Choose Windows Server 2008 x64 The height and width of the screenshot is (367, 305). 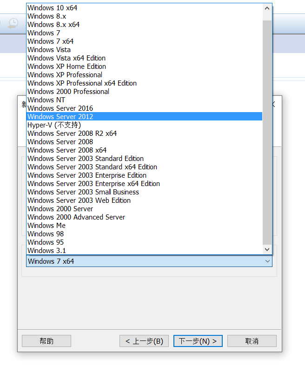click(x=144, y=150)
